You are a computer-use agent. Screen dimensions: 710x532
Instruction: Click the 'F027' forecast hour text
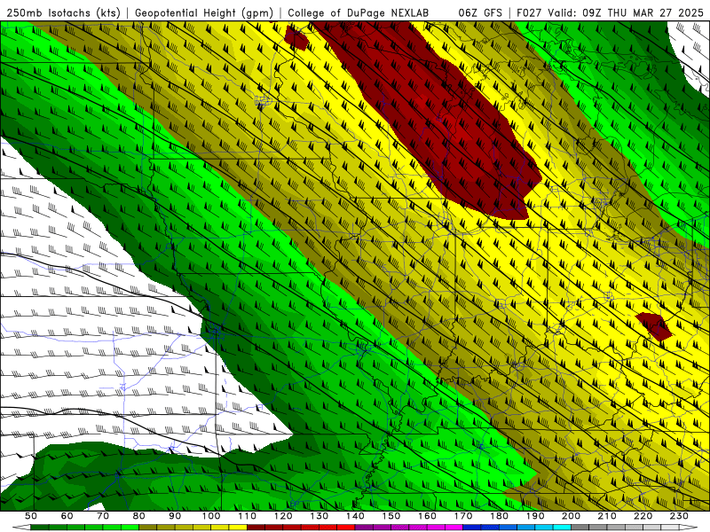pyautogui.click(x=530, y=12)
